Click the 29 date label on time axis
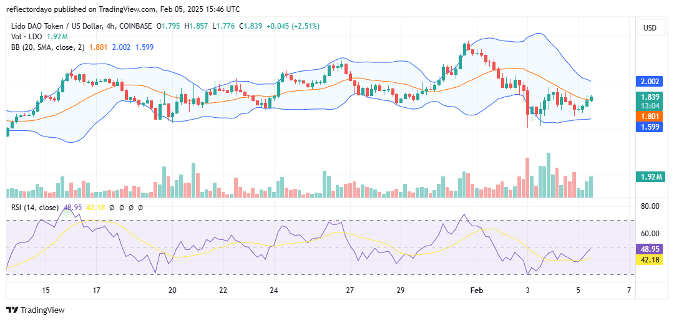Viewport: 674px width, 321px height. 400,290
